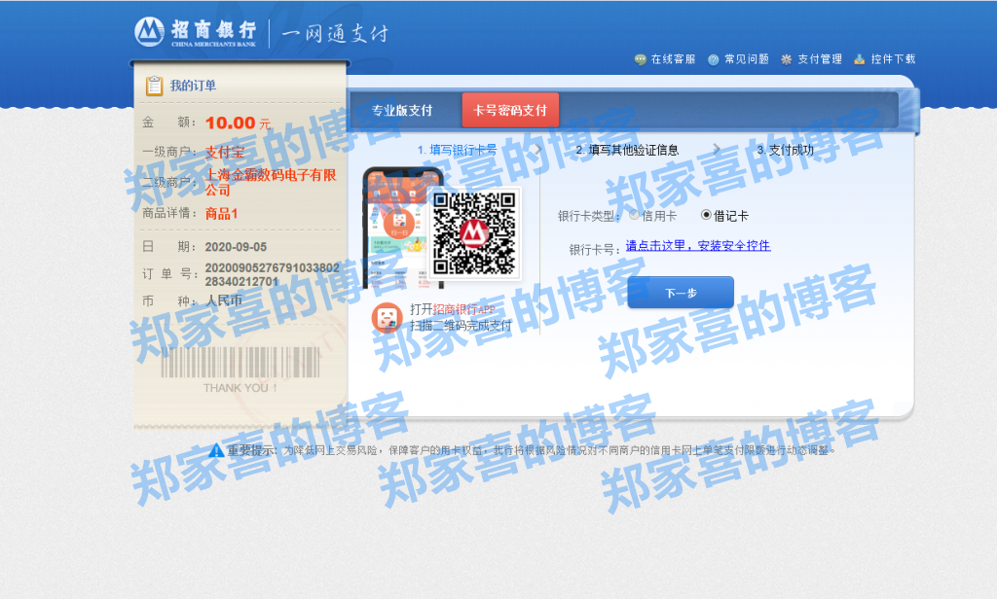Click the currency 人民币
Screen dimensions: 997x599
point(224,300)
